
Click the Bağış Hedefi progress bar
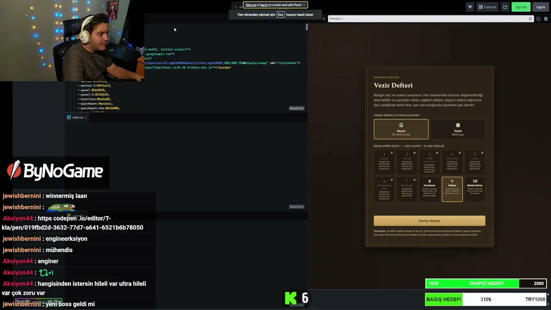(x=486, y=299)
